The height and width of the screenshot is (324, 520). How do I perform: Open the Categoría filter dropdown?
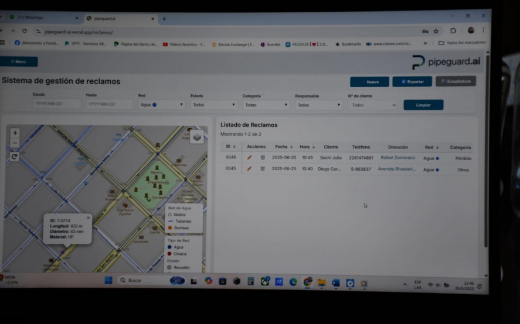[266, 105]
